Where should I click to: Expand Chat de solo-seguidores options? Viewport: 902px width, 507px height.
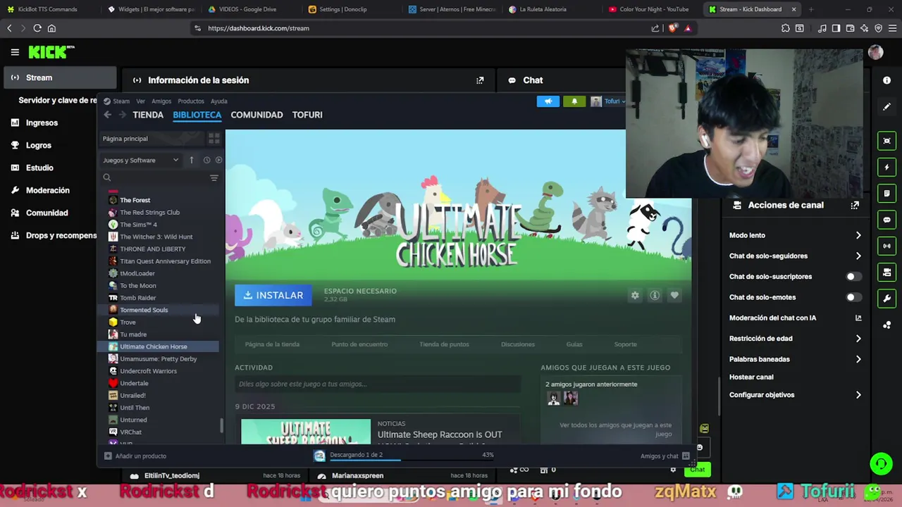858,256
